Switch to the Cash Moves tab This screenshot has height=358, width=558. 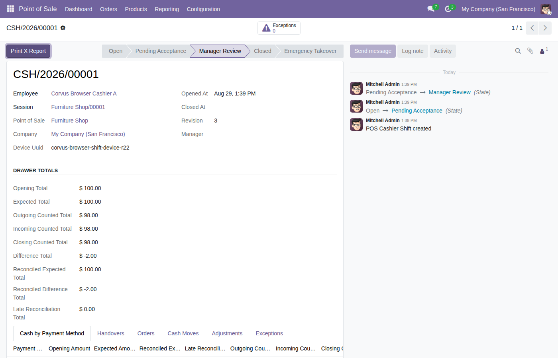[x=183, y=333]
